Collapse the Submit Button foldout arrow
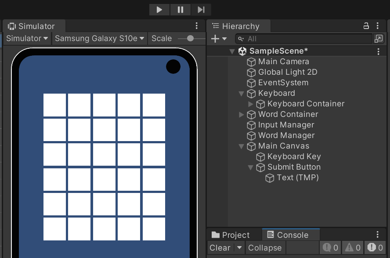390x258 pixels. tap(251, 167)
